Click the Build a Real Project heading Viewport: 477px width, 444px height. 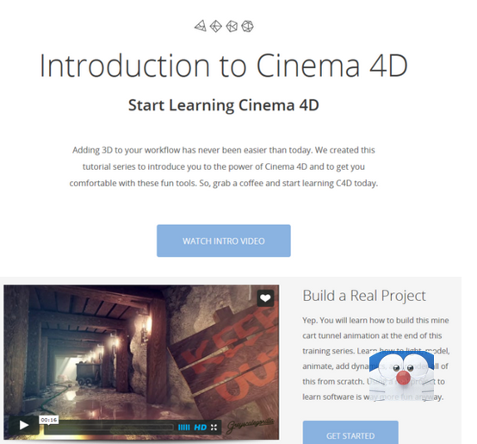click(364, 296)
